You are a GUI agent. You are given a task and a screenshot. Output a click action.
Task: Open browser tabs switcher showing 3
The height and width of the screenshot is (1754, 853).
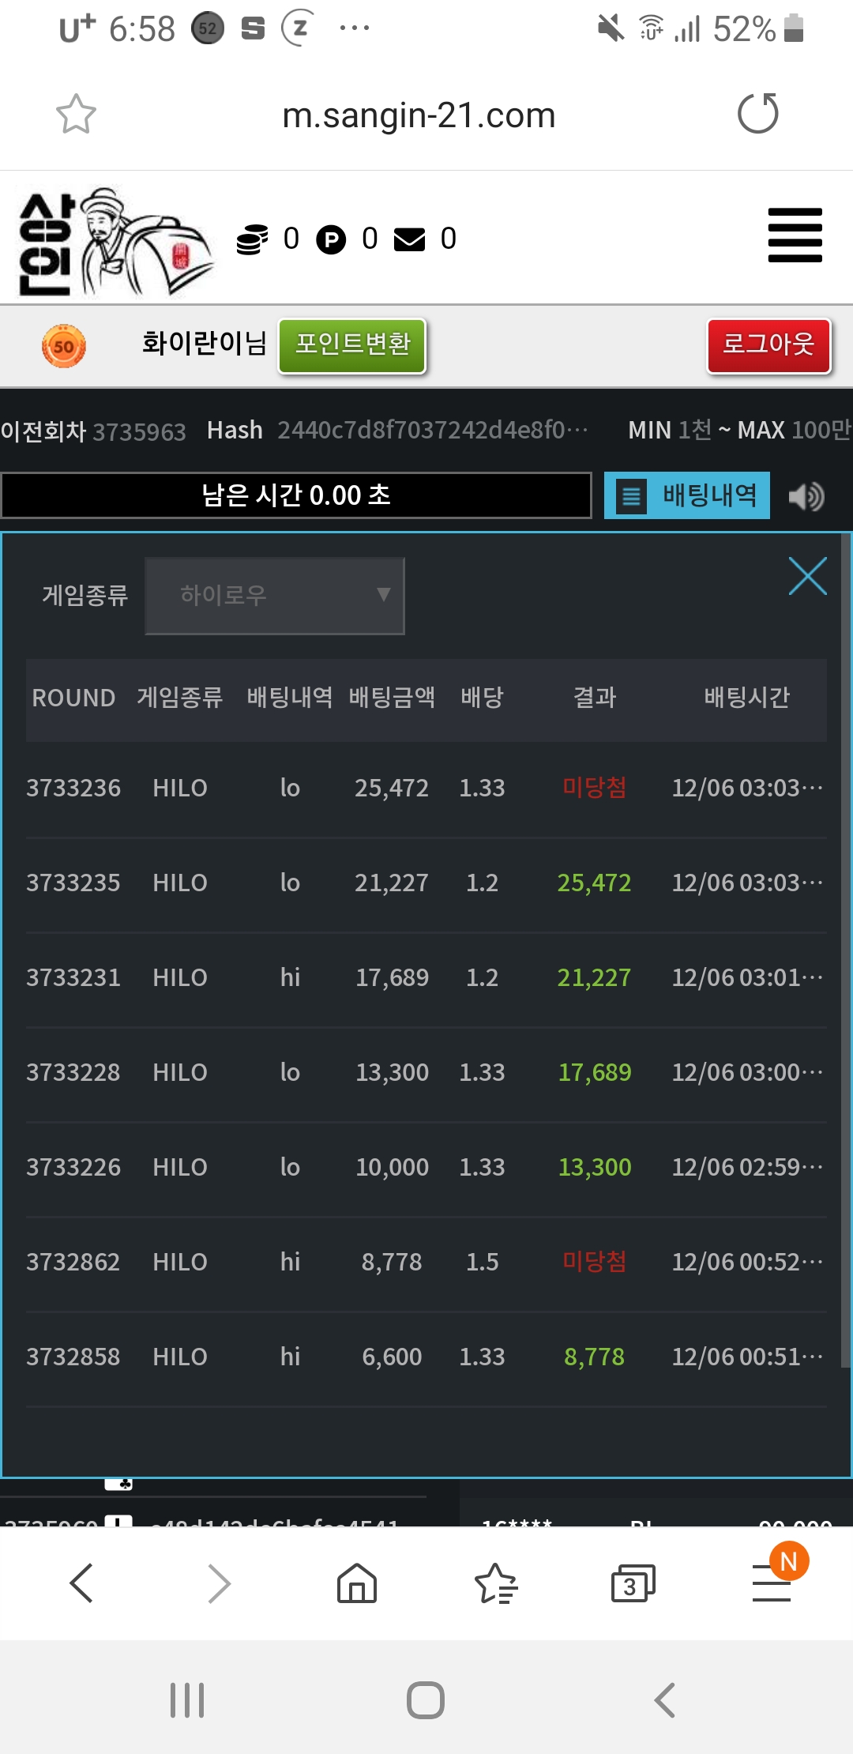click(633, 1583)
